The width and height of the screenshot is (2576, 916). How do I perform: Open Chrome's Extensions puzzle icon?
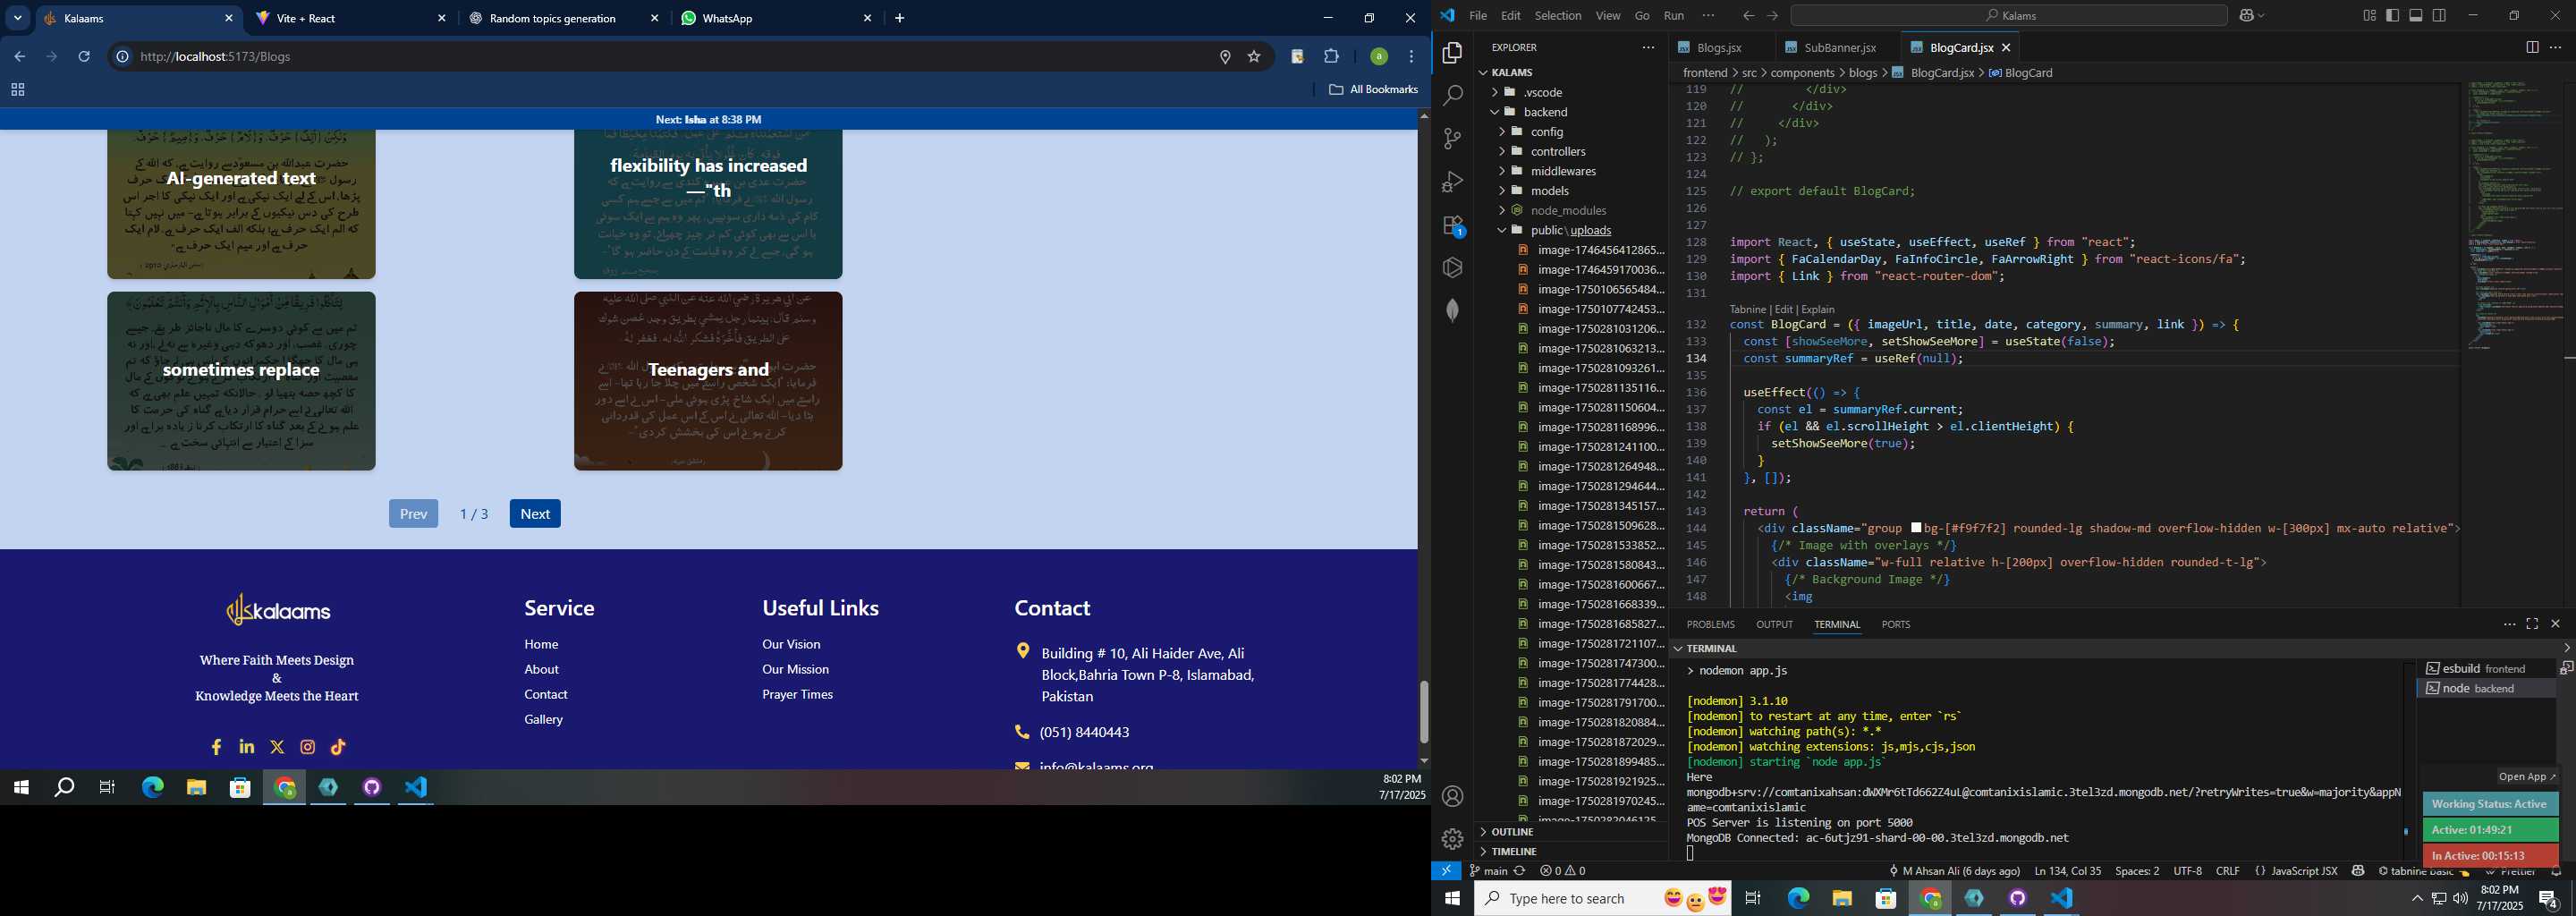1331,56
